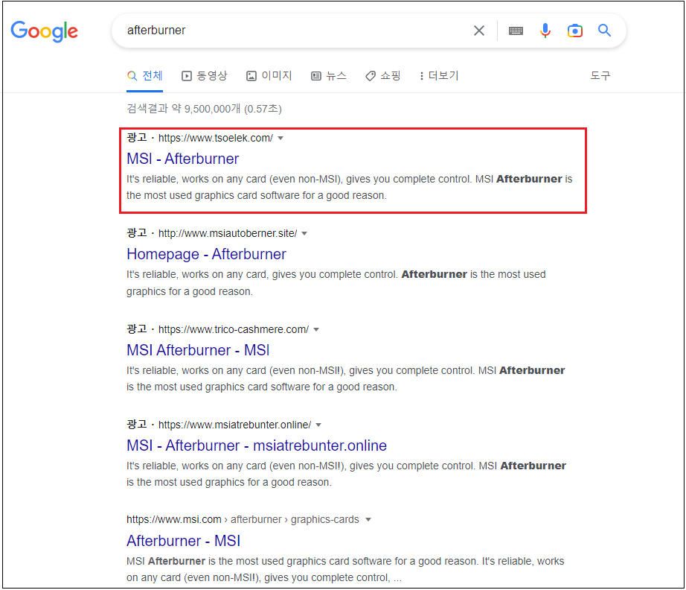The image size is (686, 590).
Task: Open the 'MSI - Afterburner' ad link
Action: (183, 159)
